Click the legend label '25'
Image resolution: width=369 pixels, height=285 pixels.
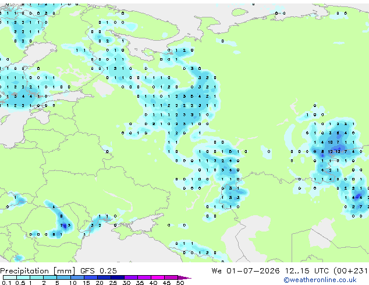tap(113, 283)
